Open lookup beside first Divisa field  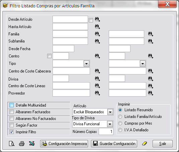click(97, 79)
